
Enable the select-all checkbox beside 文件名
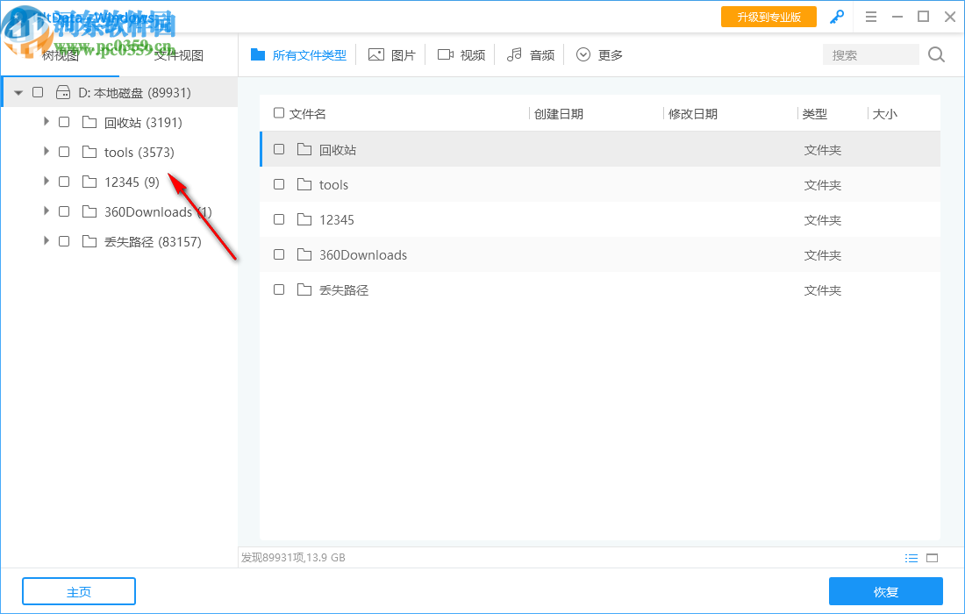[x=277, y=112]
